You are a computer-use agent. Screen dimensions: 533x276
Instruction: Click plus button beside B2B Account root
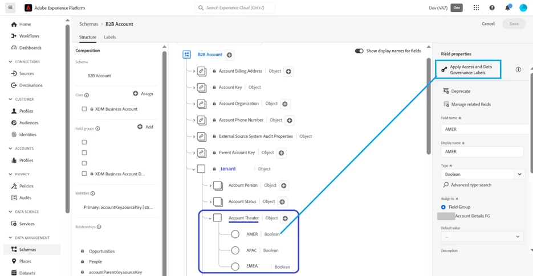[x=230, y=55]
